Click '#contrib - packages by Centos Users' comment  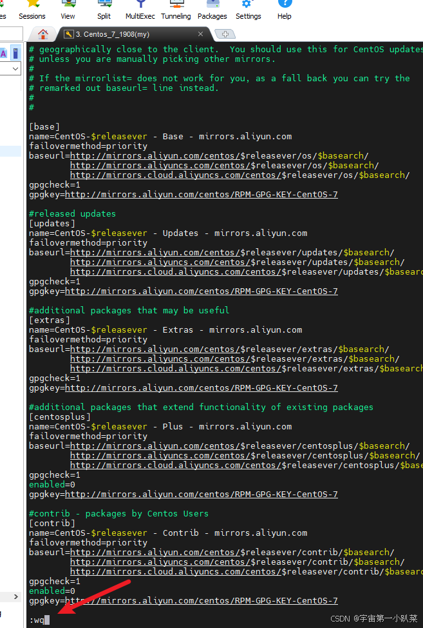[x=118, y=513]
